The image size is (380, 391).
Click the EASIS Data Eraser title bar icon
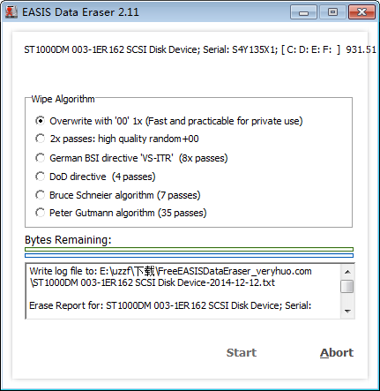(11, 12)
